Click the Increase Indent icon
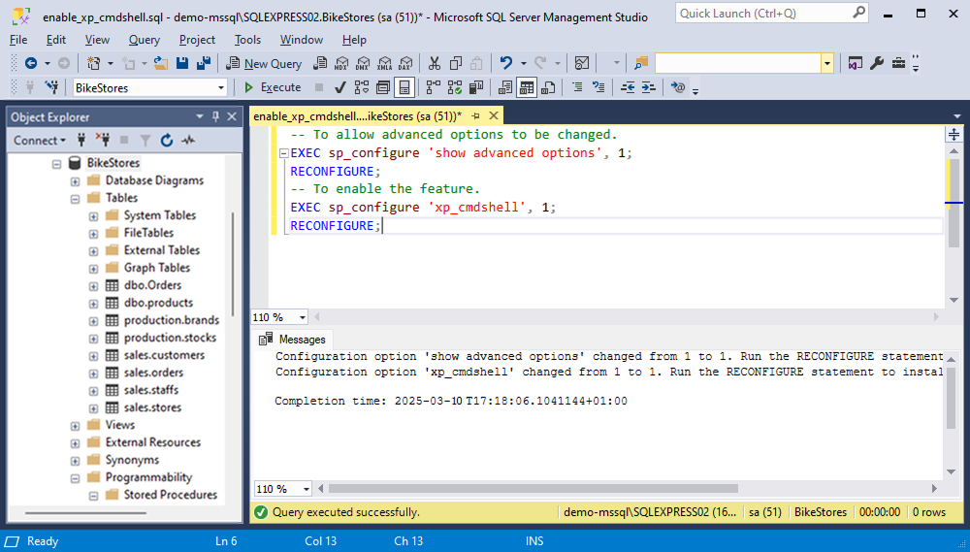 coord(648,87)
